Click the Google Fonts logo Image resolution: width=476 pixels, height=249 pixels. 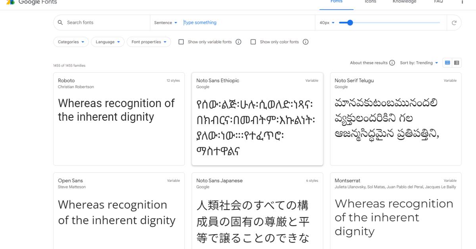click(32, 2)
